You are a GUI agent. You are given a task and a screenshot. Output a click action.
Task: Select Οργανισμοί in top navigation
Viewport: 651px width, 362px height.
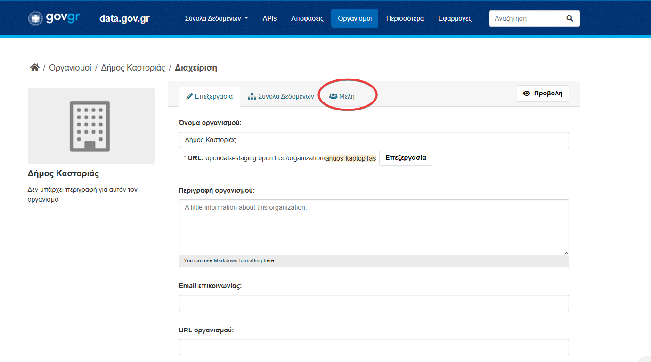(x=355, y=18)
